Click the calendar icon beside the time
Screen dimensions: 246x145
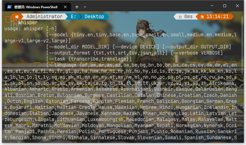point(202,17)
